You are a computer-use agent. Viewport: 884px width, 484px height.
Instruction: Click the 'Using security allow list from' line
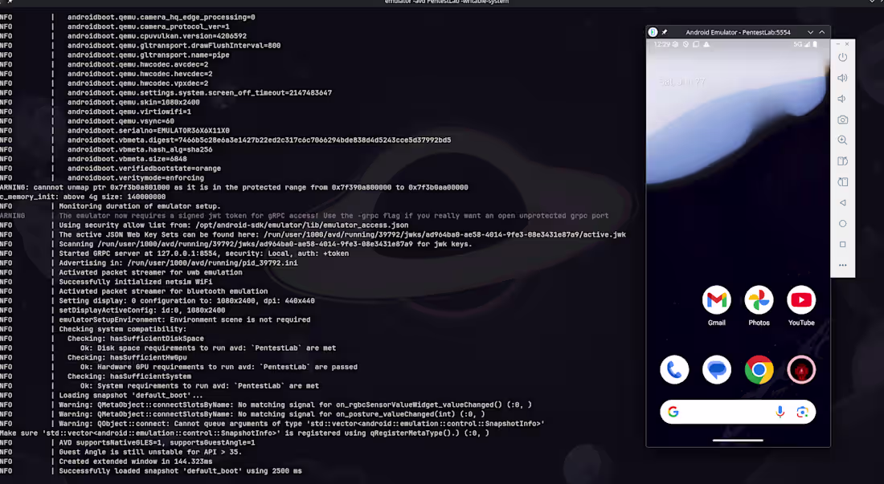coord(234,225)
